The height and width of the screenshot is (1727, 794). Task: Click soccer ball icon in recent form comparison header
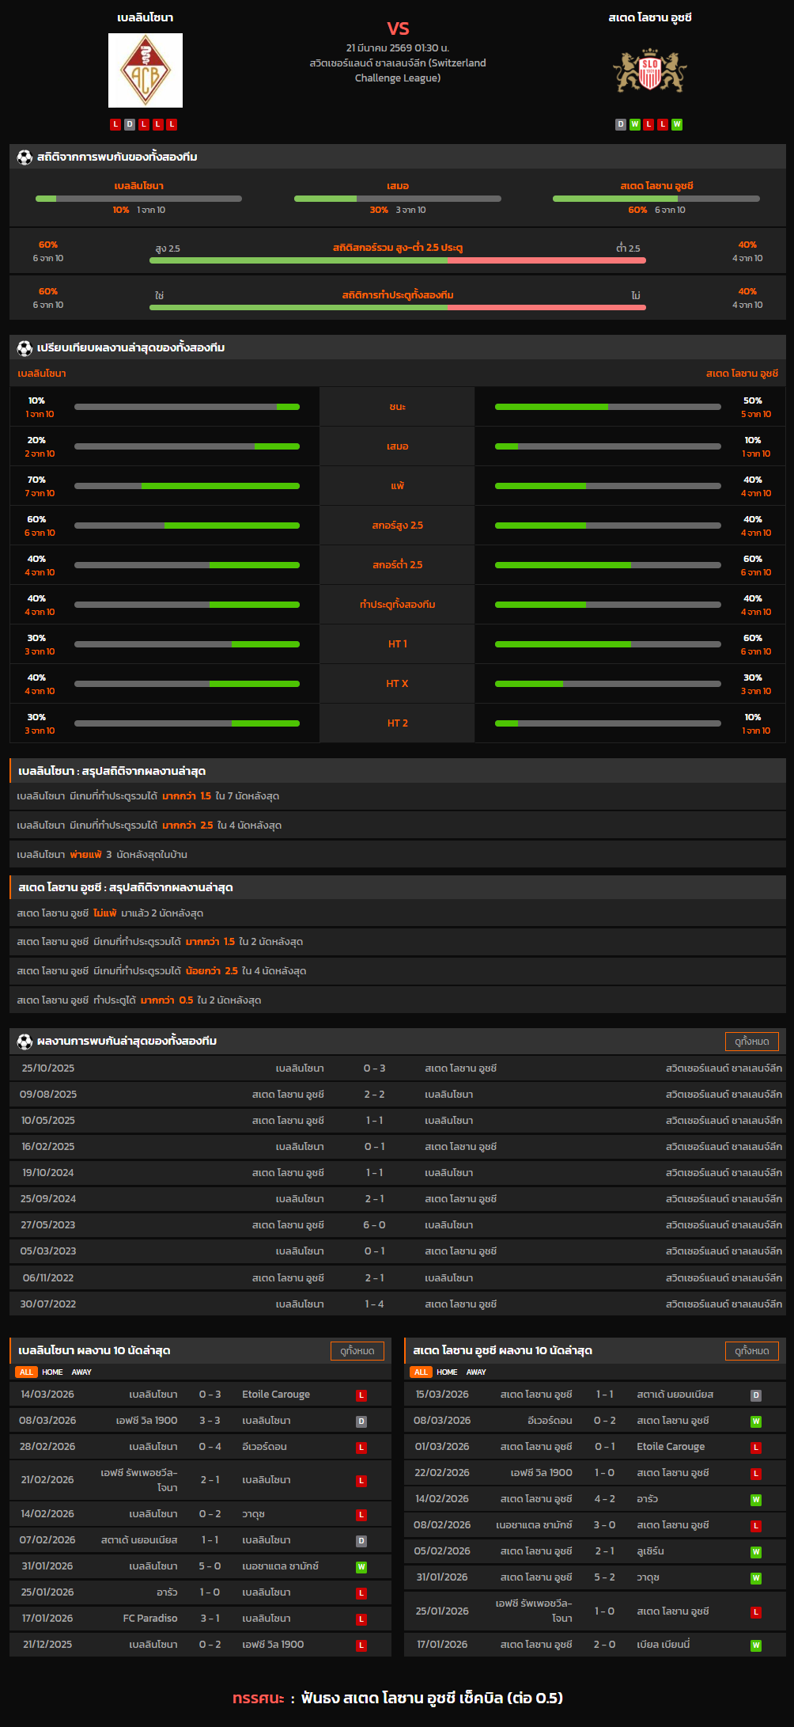25,348
